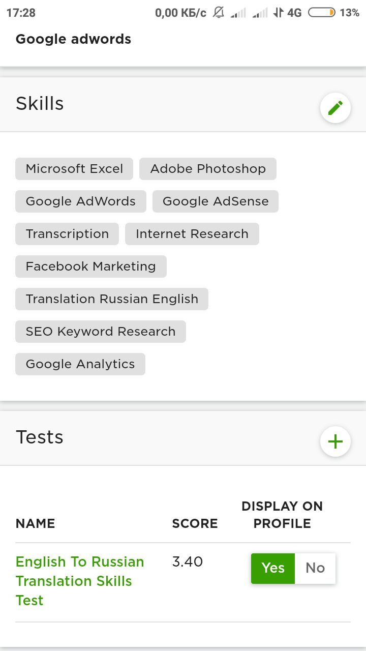The height and width of the screenshot is (651, 366).
Task: Tap the muted notification bell in status bar
Action: (x=219, y=13)
